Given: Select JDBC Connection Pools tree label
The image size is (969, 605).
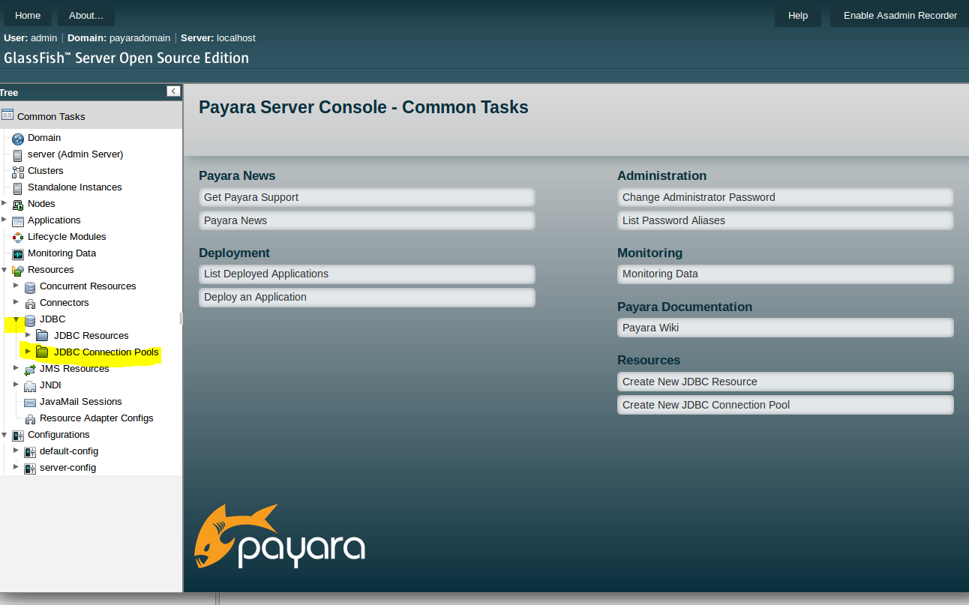Looking at the screenshot, I should tap(106, 352).
